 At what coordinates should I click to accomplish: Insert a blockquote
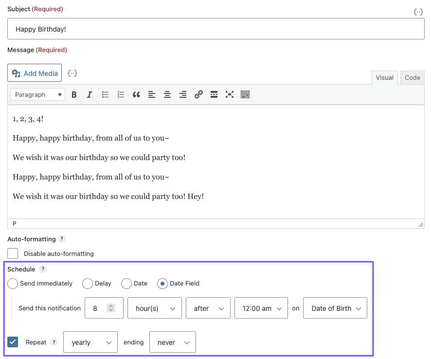pyautogui.click(x=136, y=95)
